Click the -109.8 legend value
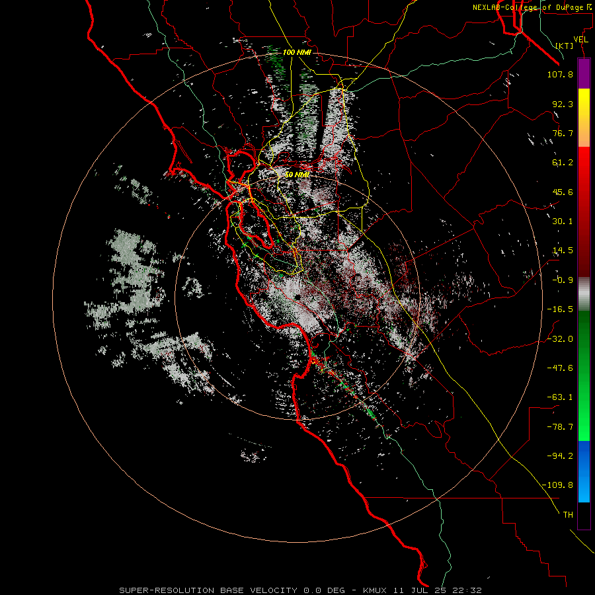Viewport: 595px width, 595px height. tap(557, 485)
